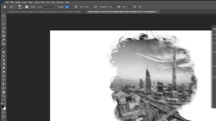
Task: Toggle pressure for opacity button
Action: point(76,7)
